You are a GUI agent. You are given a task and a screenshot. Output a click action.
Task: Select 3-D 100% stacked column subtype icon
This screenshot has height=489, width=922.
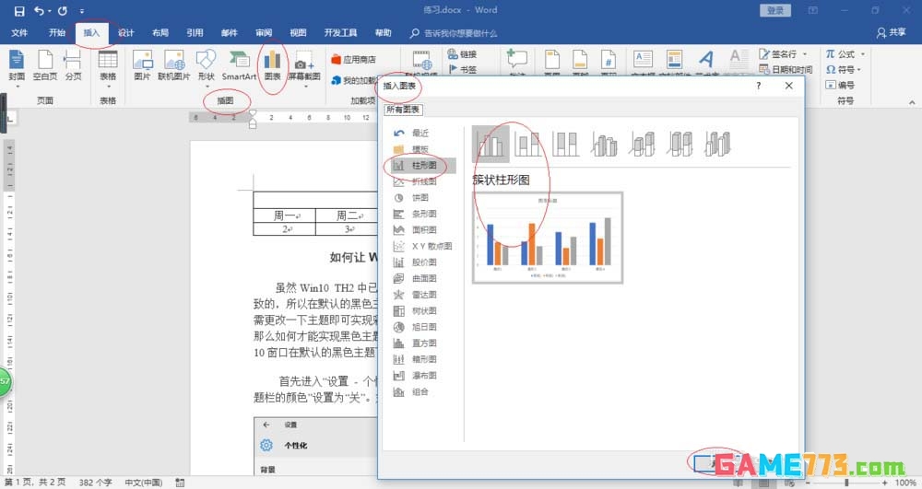tap(680, 144)
